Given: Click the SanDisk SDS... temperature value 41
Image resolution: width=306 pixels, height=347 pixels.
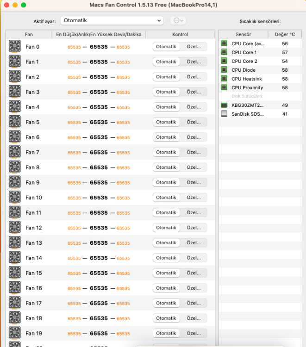Looking at the screenshot, I should 285,114.
